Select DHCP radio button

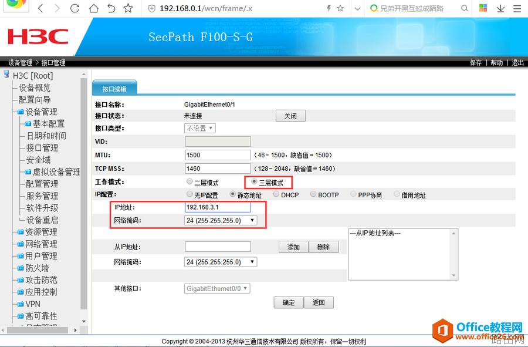click(276, 194)
